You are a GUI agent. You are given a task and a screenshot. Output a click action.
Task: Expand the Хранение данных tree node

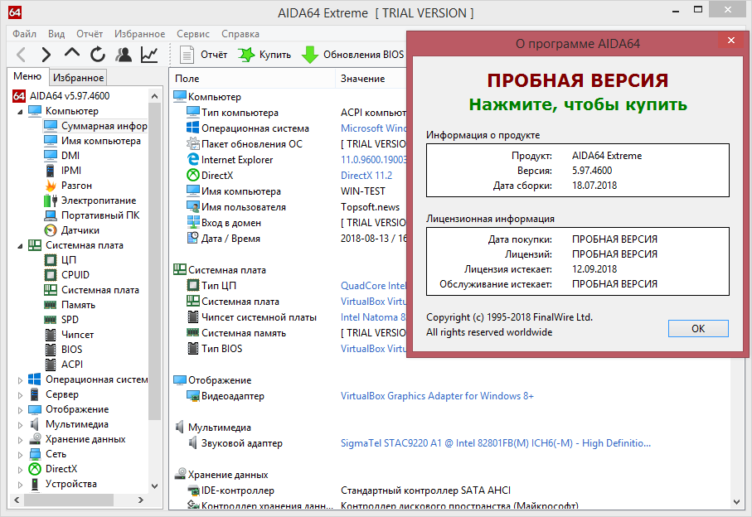pos(20,439)
